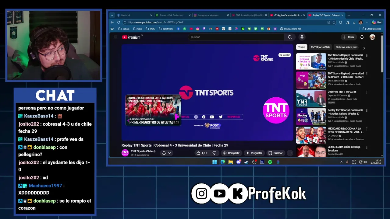
Task: Click YouTube page vertical scrollbar
Action: point(382,53)
